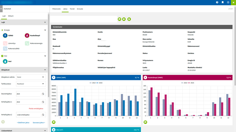Collapse the Aikajaksot section
Screen dimensions: 236x132
[x=24, y=70]
